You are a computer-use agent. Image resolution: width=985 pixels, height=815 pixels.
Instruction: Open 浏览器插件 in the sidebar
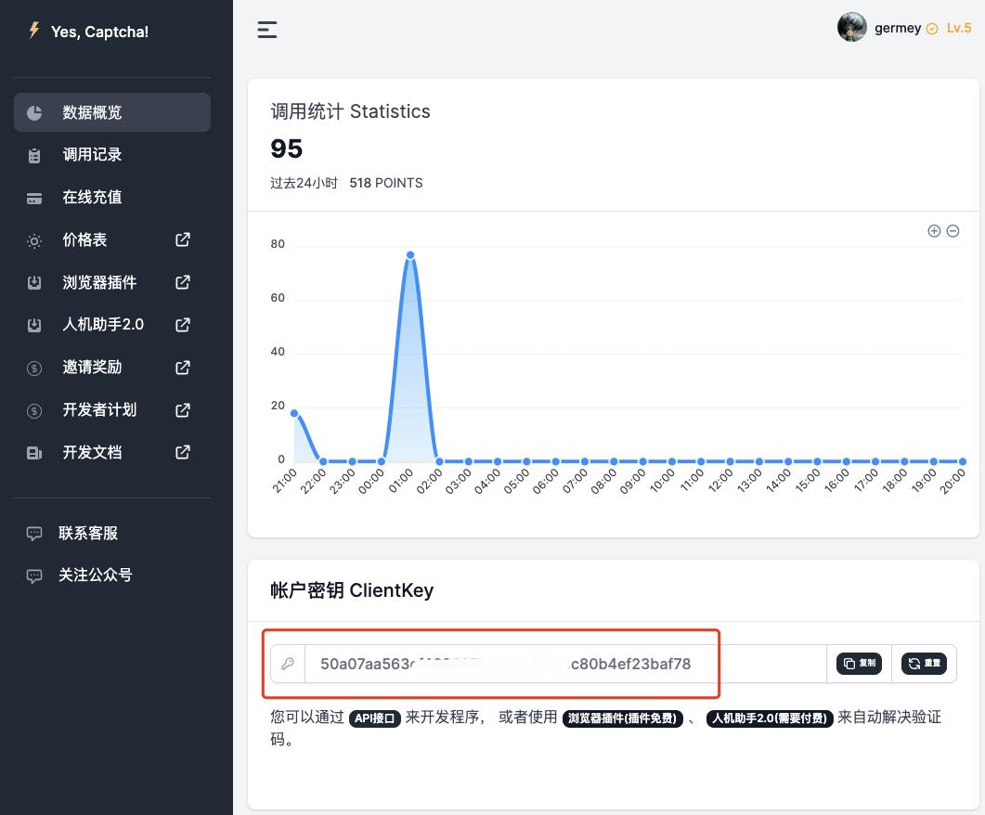tap(112, 282)
